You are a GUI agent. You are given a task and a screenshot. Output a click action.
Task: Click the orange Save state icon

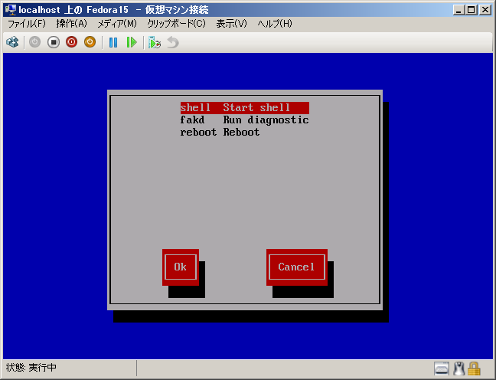(x=90, y=42)
